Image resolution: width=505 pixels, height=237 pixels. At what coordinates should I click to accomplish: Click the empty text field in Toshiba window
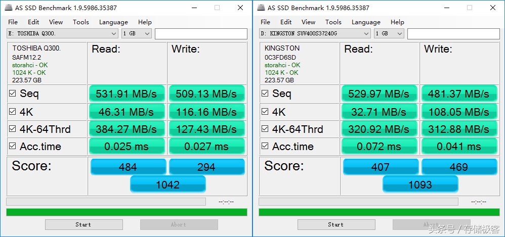[x=201, y=34]
